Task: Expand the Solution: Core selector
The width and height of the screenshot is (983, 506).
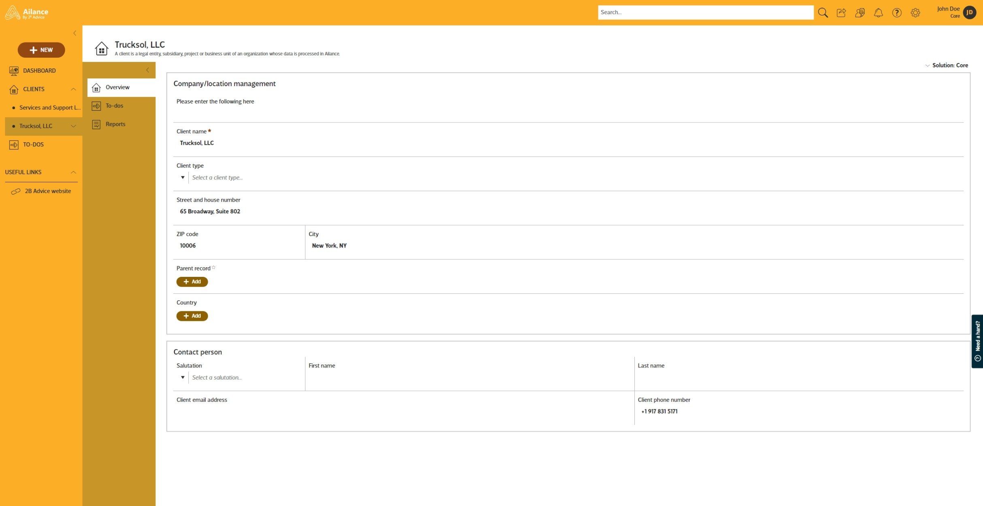Action: click(x=946, y=65)
